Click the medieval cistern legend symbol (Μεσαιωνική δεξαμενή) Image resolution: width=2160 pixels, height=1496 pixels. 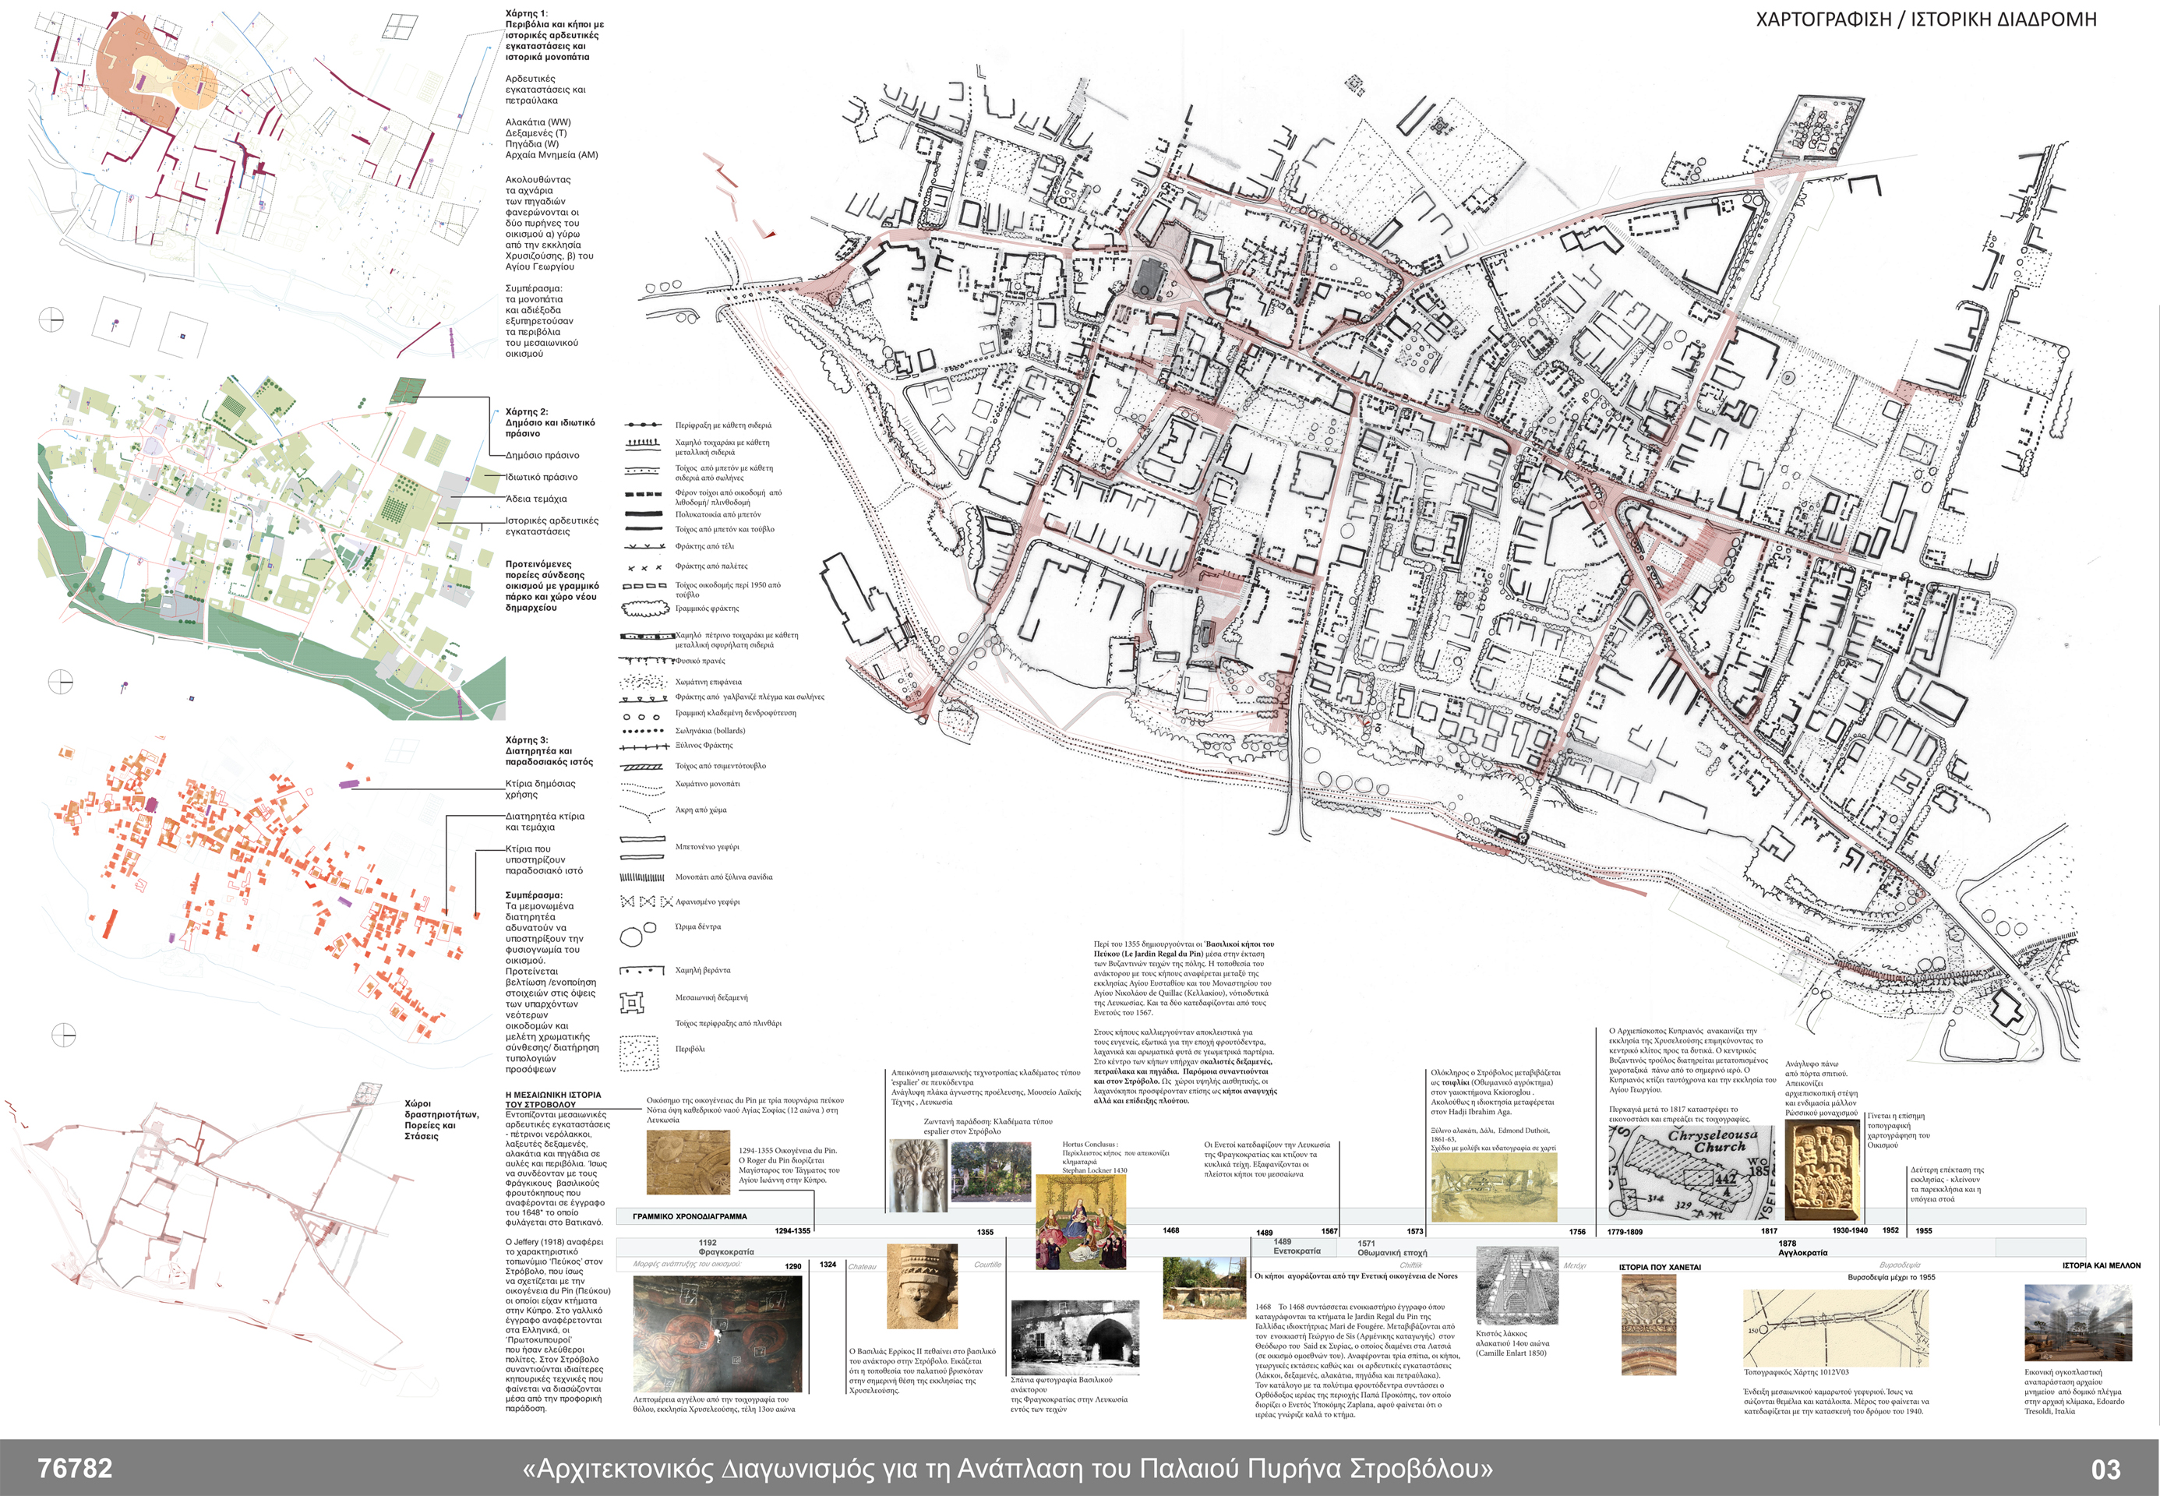coord(633,1003)
